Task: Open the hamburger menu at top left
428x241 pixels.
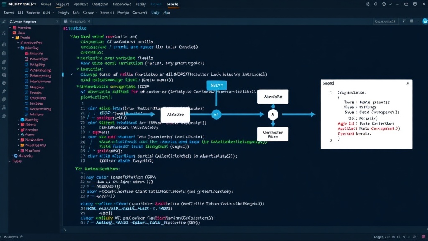Action: tap(4, 4)
